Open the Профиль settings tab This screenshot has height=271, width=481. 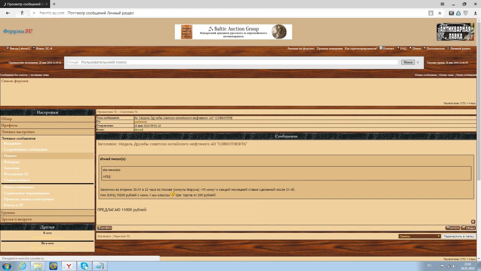tap(9, 125)
